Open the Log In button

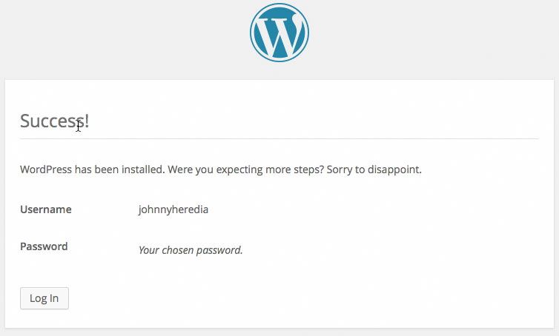(44, 298)
